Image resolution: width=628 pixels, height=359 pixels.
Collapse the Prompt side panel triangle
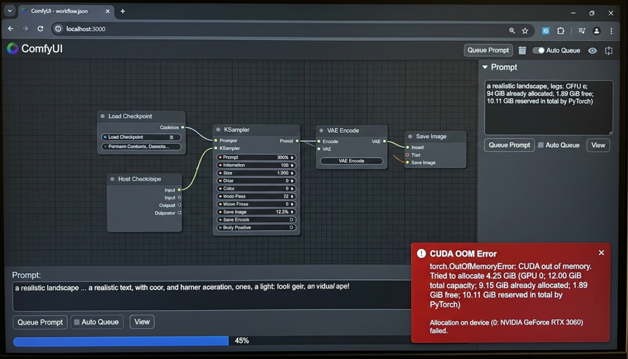tap(485, 67)
